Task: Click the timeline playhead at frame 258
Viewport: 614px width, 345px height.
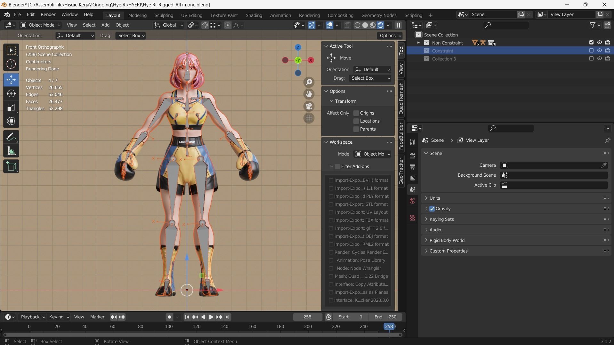Action: [389, 326]
